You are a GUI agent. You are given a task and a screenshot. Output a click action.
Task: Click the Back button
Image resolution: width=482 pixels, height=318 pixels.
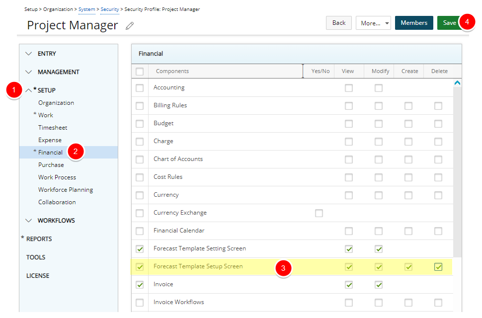pyautogui.click(x=339, y=23)
